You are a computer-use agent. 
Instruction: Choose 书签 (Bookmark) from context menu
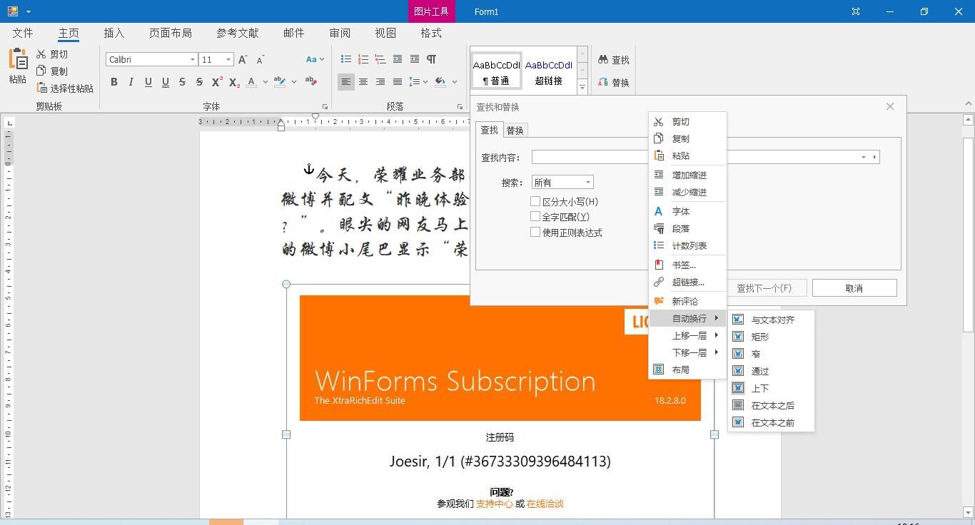(687, 265)
